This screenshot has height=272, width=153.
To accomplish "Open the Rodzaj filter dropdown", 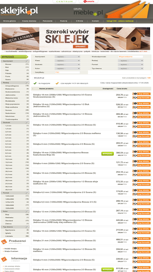I will 131,60.
